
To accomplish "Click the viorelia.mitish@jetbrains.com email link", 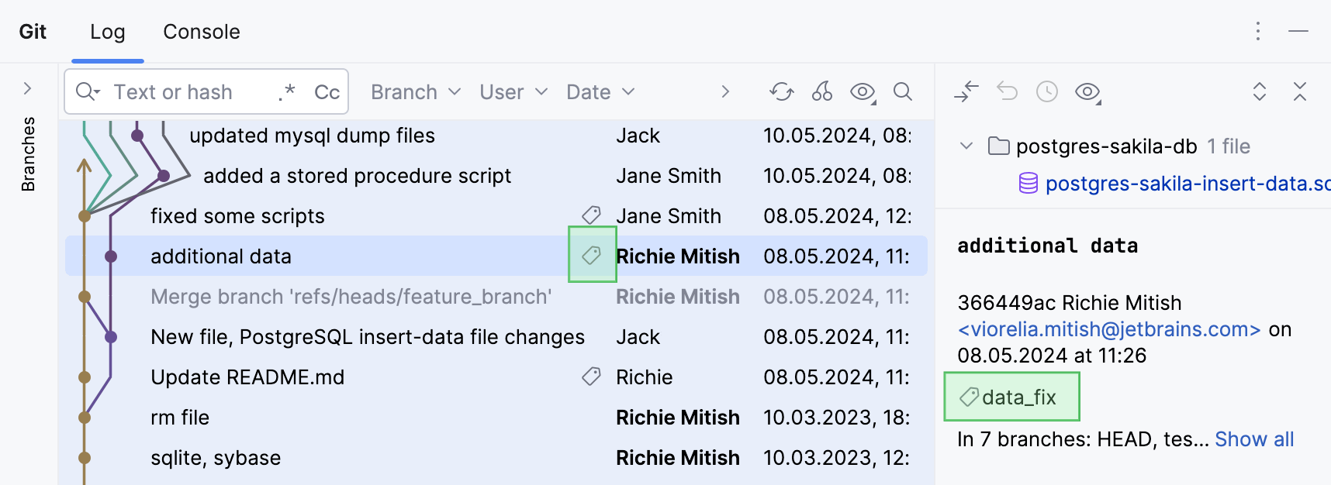I will coord(1109,329).
